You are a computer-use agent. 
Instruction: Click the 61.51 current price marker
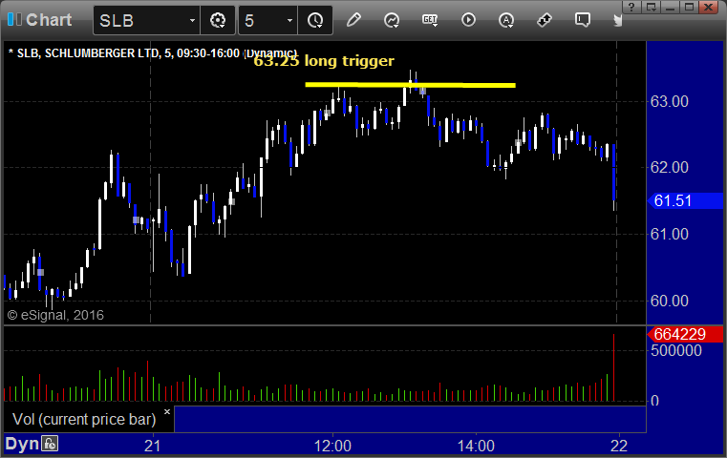click(685, 200)
